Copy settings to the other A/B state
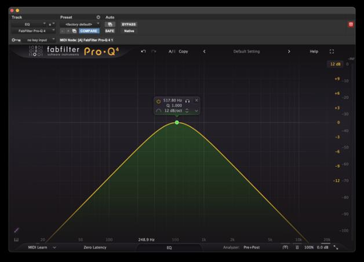The height and width of the screenshot is (262, 364). 183,51
